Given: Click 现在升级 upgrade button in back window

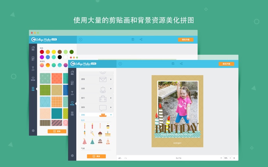Looking at the screenshot, I should pyautogui.click(x=186, y=39).
